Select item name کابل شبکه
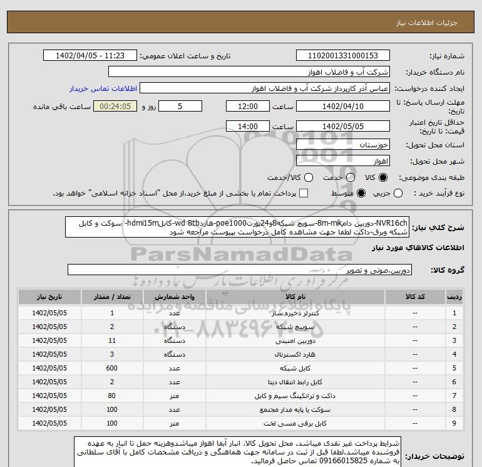 (295, 368)
